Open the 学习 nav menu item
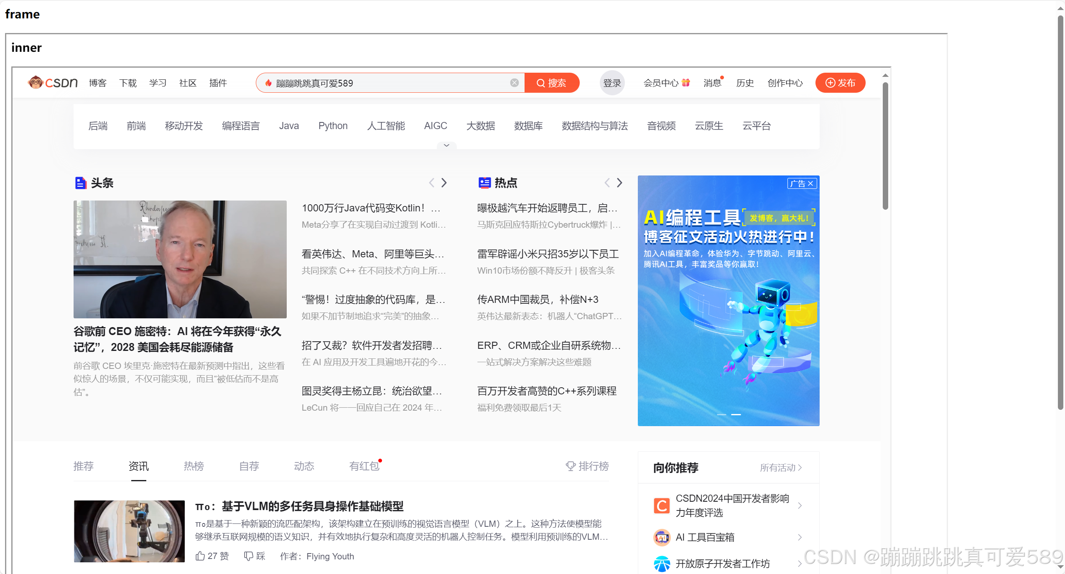 (158, 83)
